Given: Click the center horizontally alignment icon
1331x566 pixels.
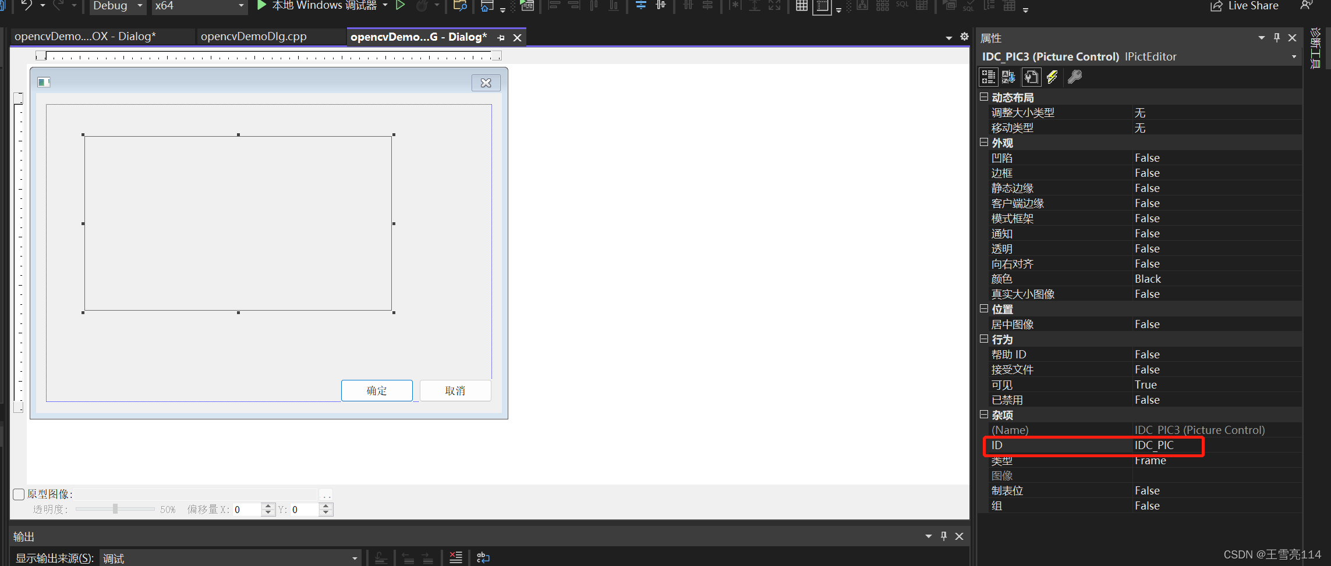Looking at the screenshot, I should (x=641, y=6).
